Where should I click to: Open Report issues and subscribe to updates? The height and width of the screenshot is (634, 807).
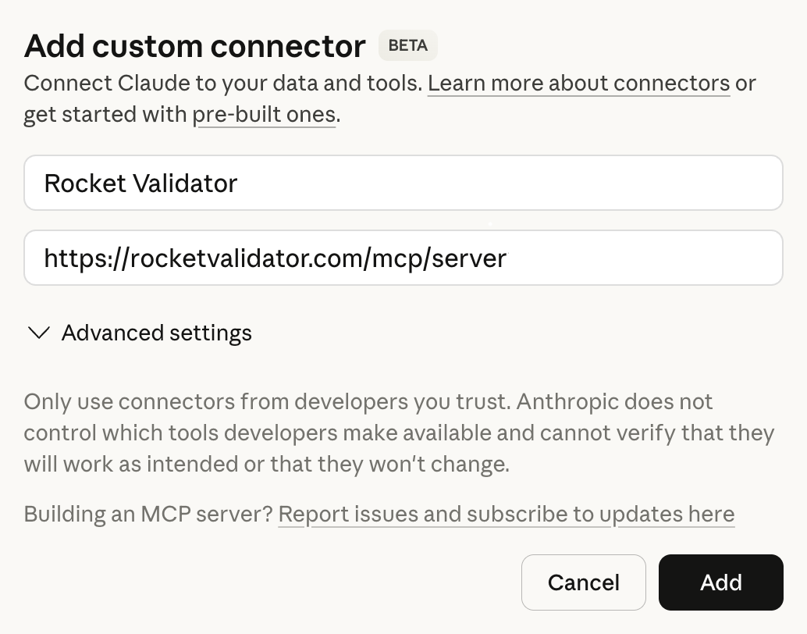[506, 514]
